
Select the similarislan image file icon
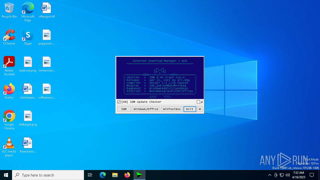coord(46,64)
